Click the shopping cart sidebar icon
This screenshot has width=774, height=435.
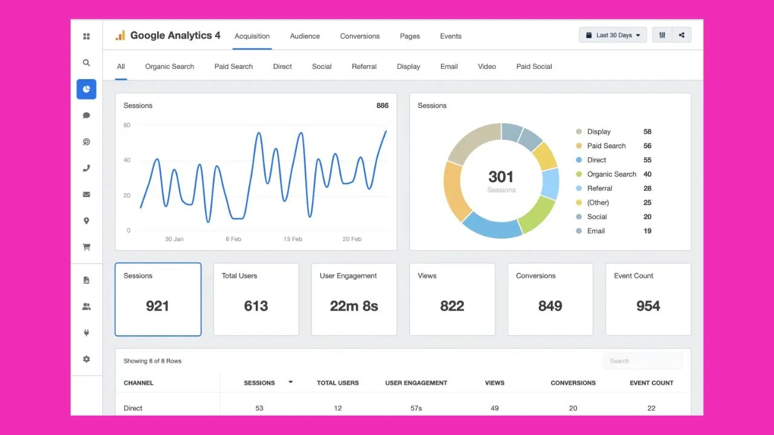pos(86,247)
